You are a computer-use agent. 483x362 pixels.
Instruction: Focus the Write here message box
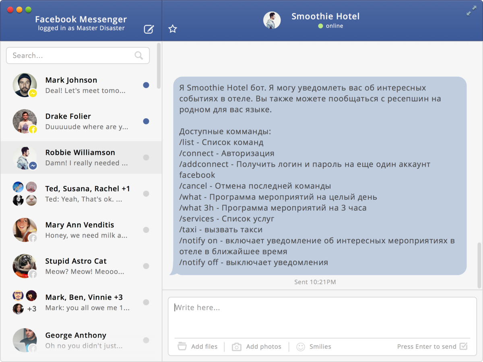[x=322, y=318]
